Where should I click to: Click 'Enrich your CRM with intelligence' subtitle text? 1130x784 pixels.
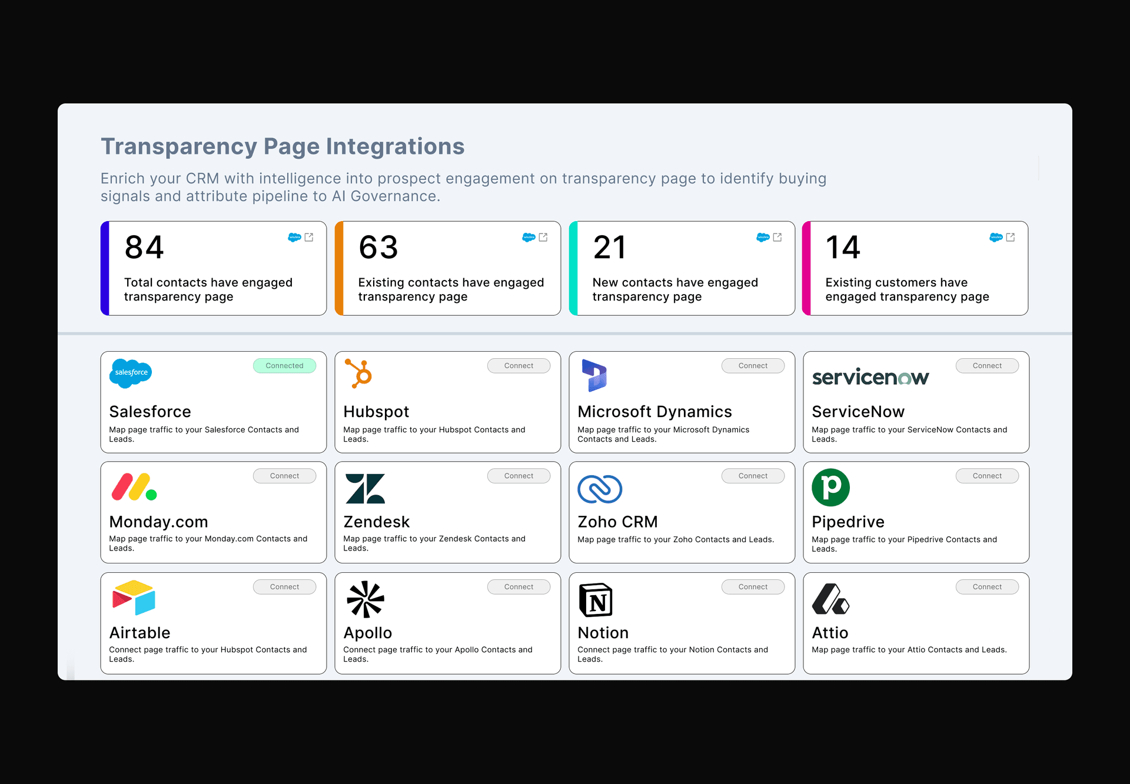click(463, 187)
